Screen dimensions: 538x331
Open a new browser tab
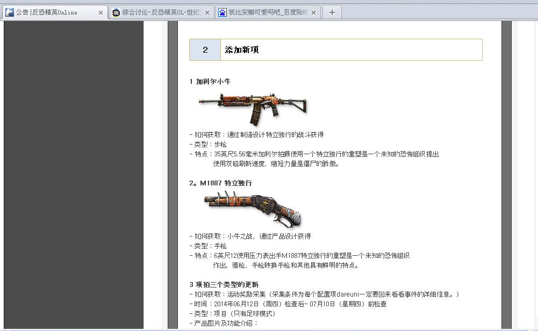click(x=332, y=13)
